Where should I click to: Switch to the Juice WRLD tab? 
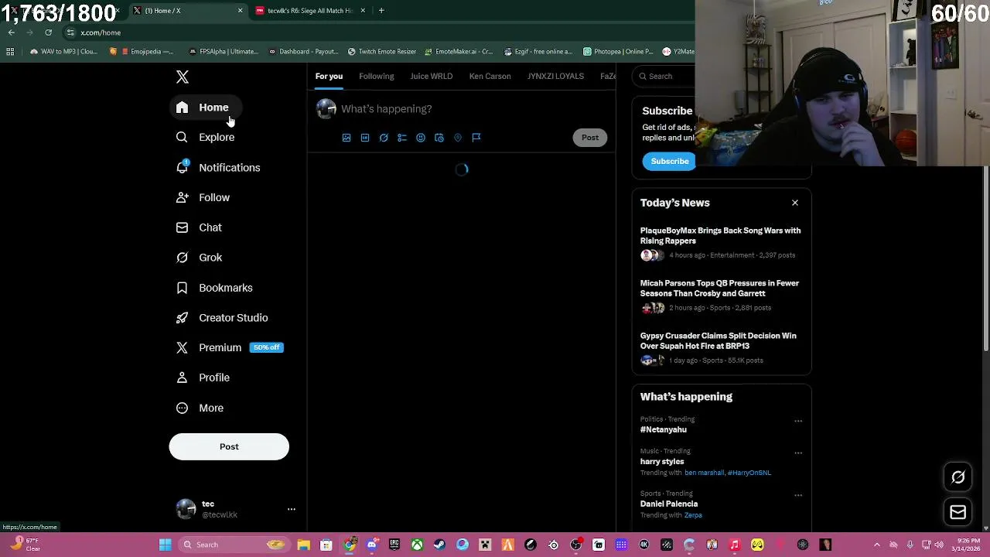click(x=432, y=76)
